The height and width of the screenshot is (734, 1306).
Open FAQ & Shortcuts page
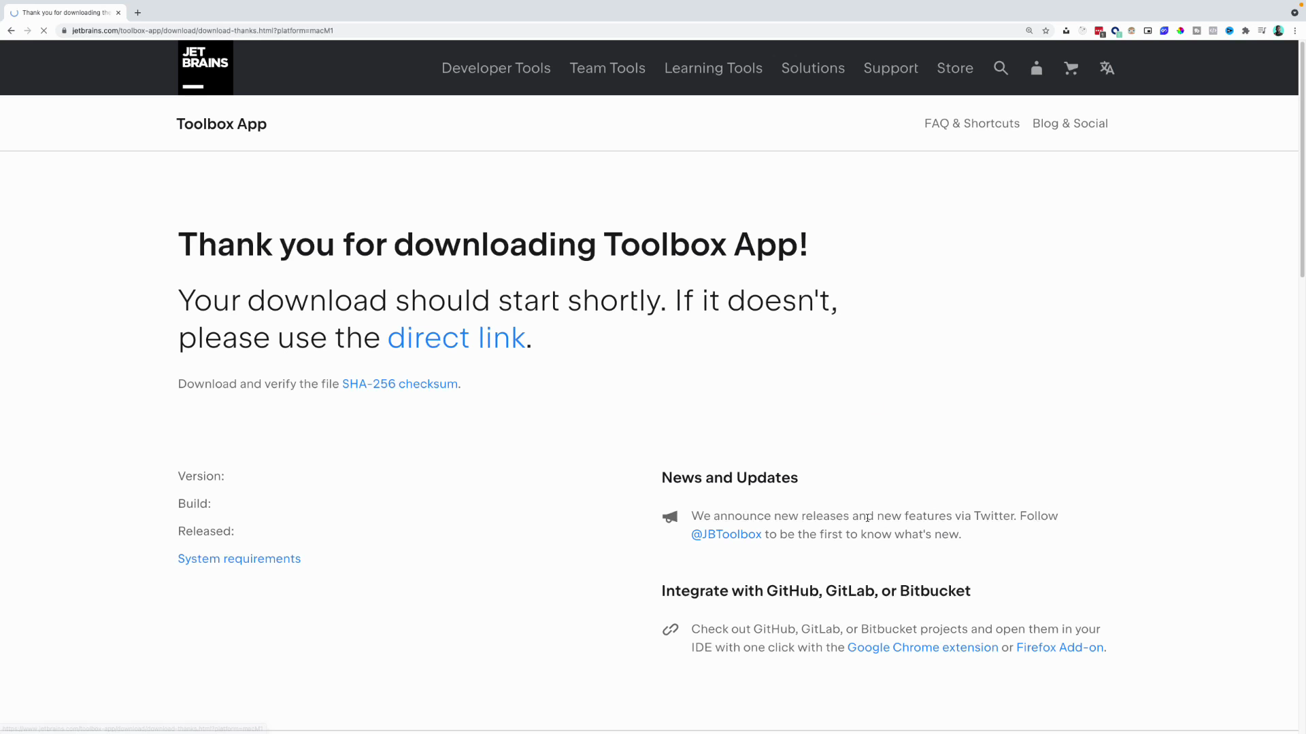972,123
